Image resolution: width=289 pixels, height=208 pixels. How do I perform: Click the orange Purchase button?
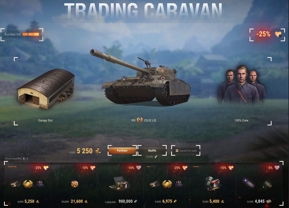(122, 151)
